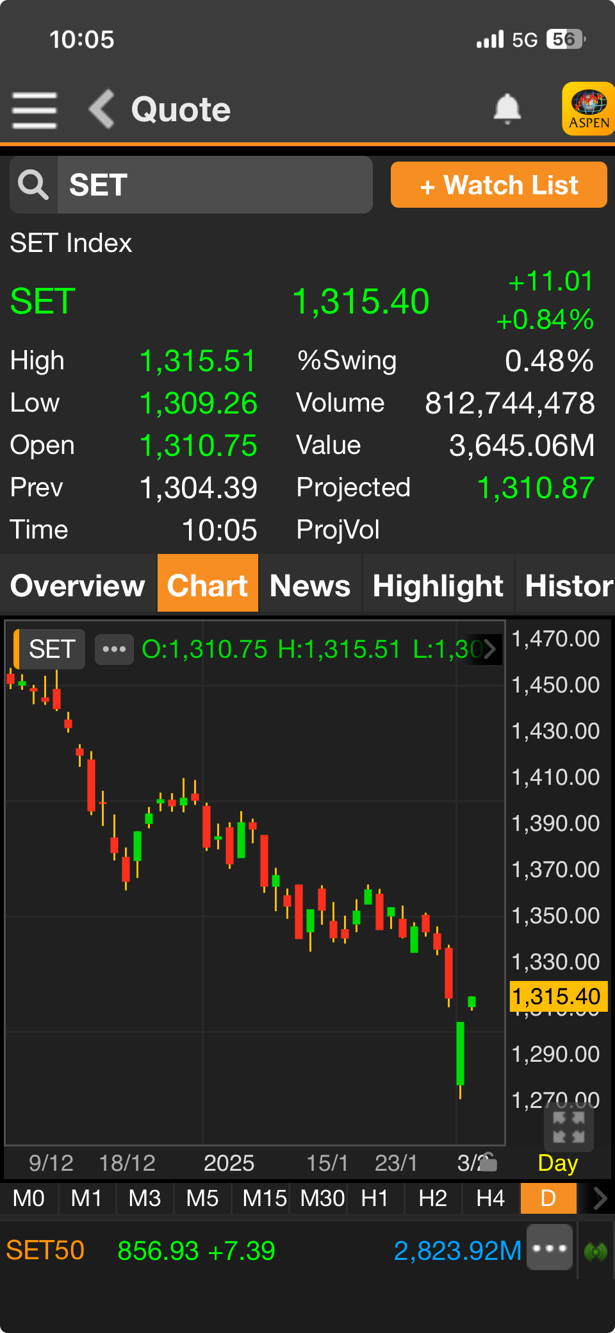Tap the SET symbol label on chart
Screen dimensions: 615x1333
click(51, 650)
